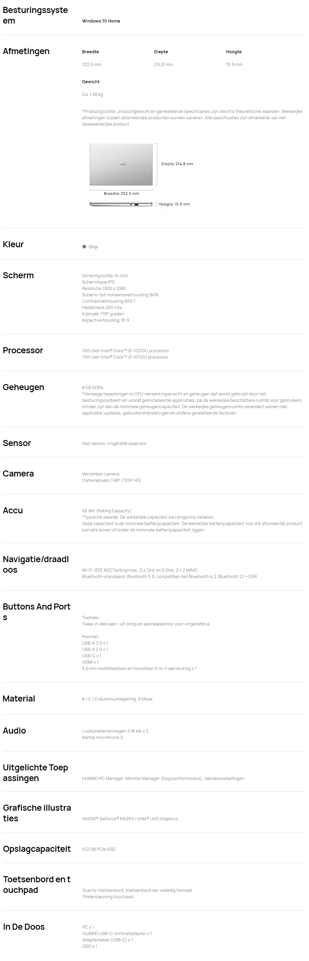309x961 pixels.
Task: Click the Breedte column label
Action: click(x=90, y=52)
